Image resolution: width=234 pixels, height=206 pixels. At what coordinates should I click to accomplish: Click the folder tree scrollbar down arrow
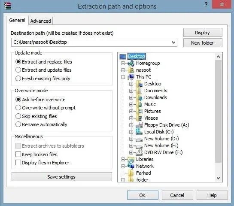(x=219, y=178)
